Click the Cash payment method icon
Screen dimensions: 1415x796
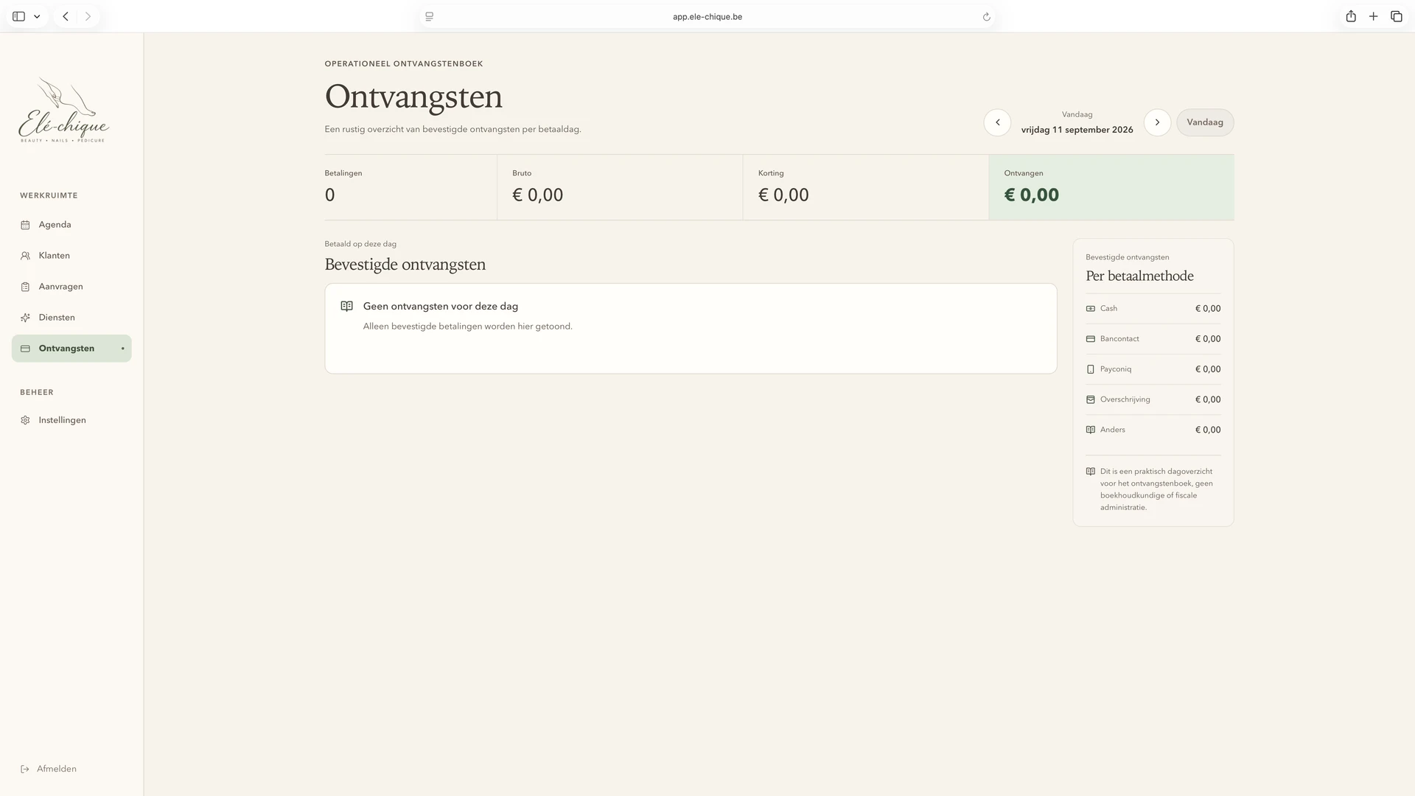tap(1091, 309)
